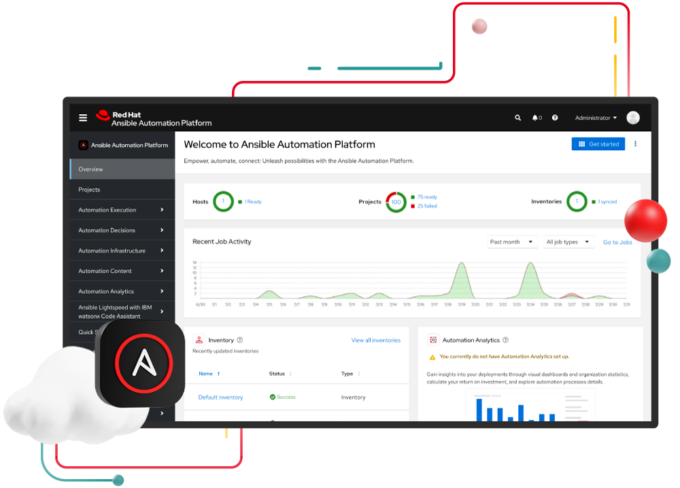The image size is (680, 488).
Task: Click the Get started button
Action: tap(598, 143)
